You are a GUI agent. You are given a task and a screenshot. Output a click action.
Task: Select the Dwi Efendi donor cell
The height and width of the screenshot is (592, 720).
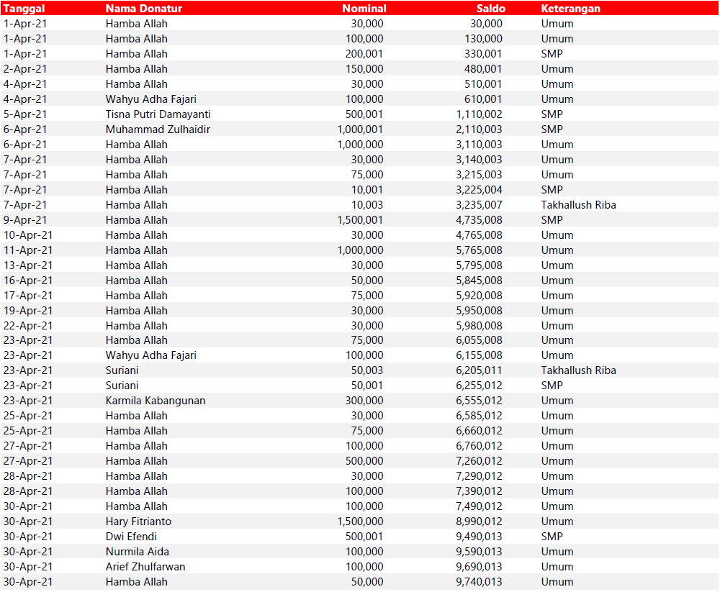[x=131, y=537]
